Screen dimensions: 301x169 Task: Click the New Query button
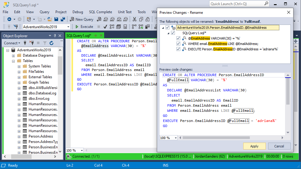pos(82,19)
